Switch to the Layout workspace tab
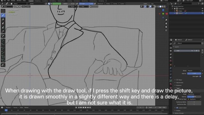 [31, 1]
